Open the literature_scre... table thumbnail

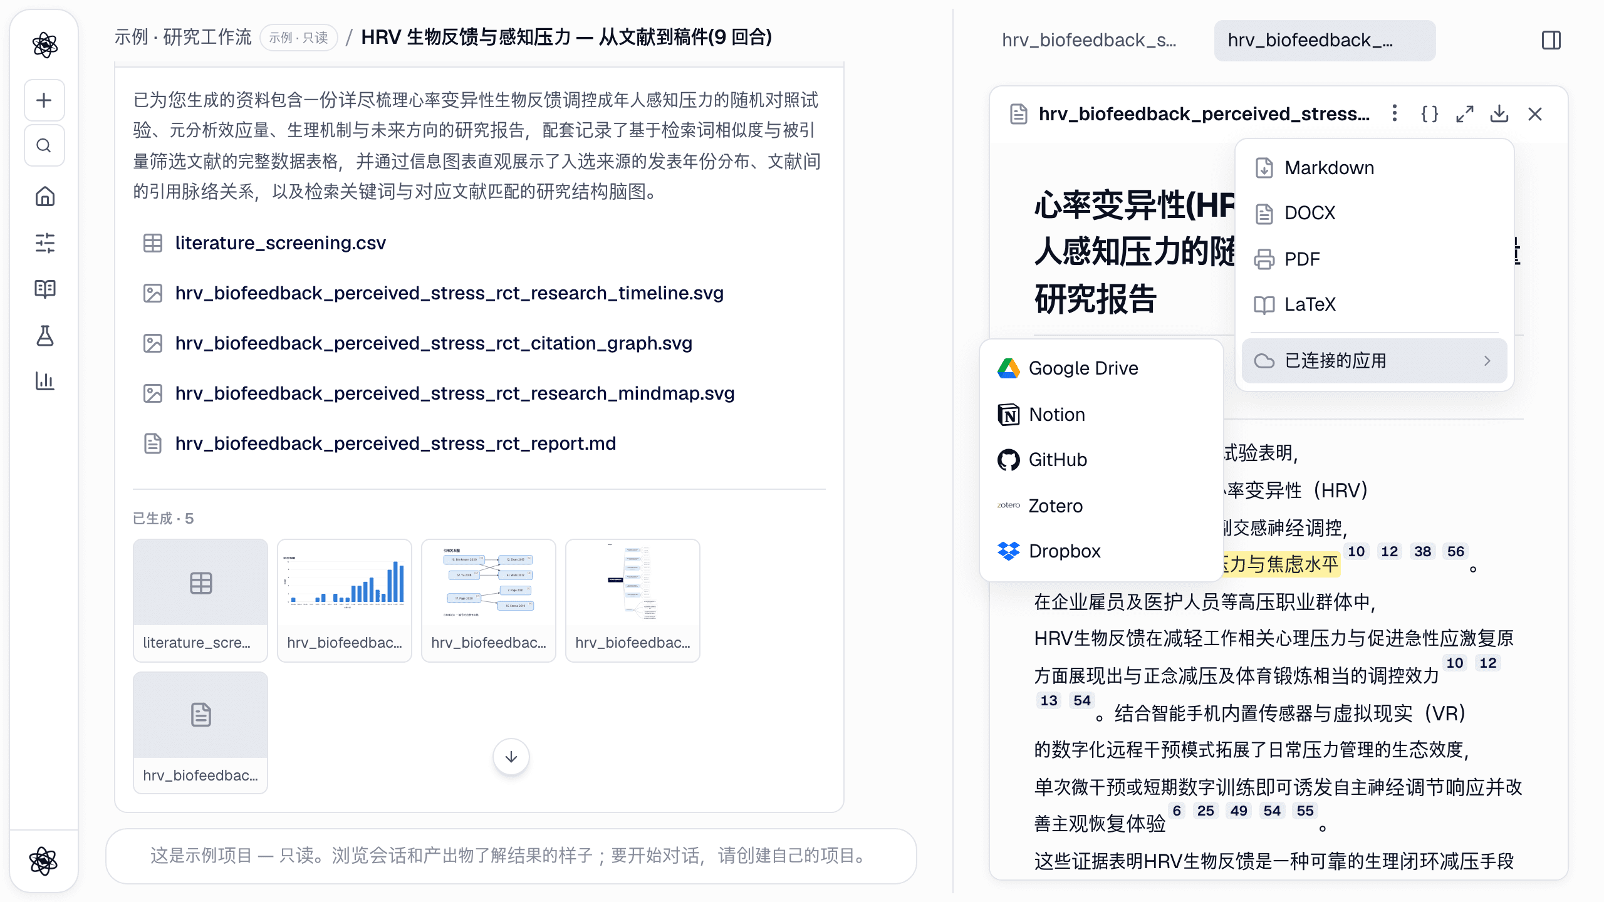tap(200, 600)
